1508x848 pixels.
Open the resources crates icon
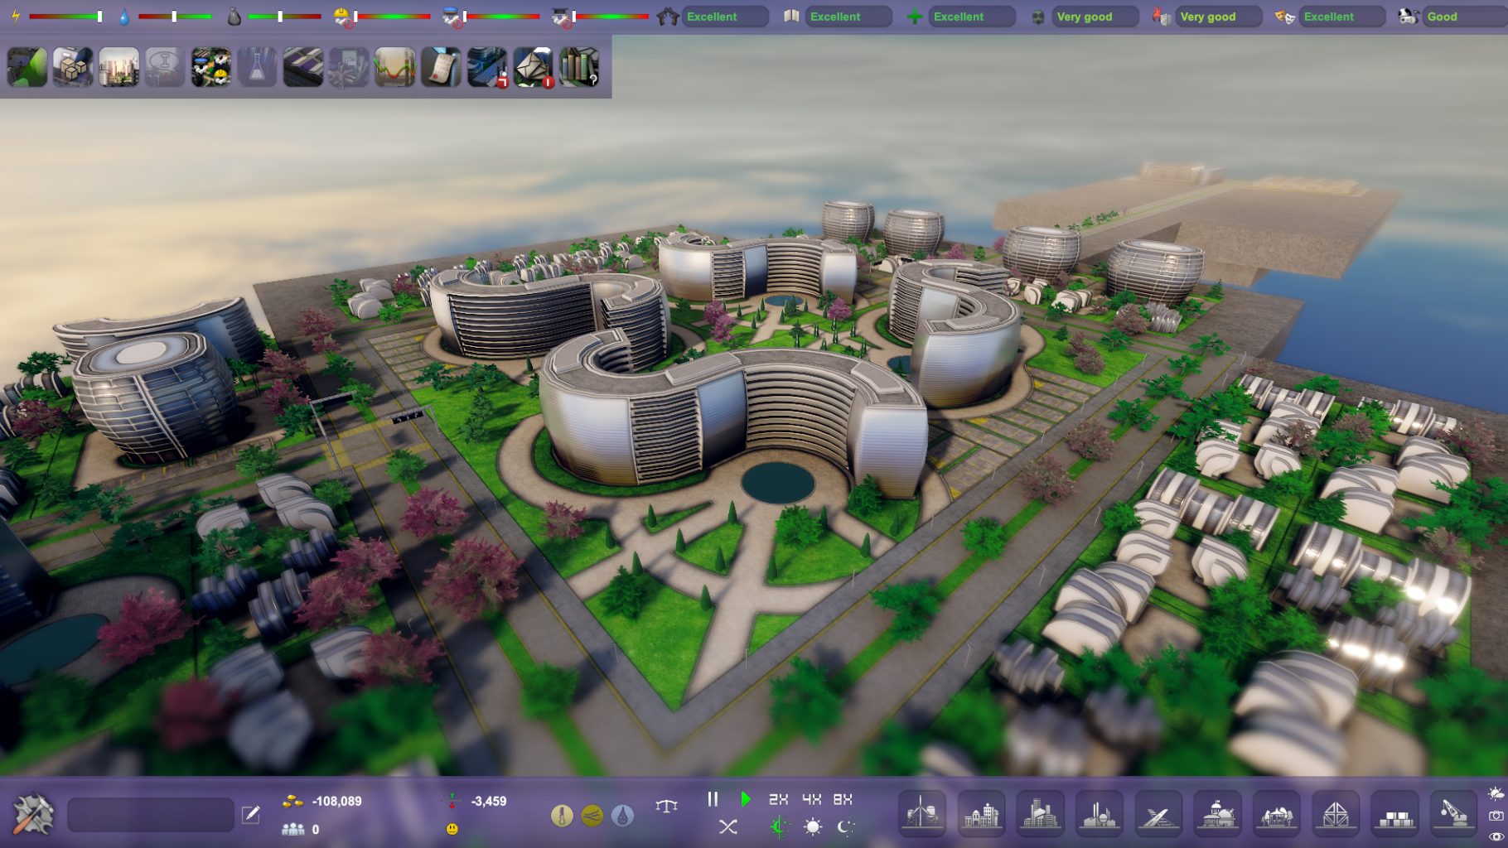[73, 67]
